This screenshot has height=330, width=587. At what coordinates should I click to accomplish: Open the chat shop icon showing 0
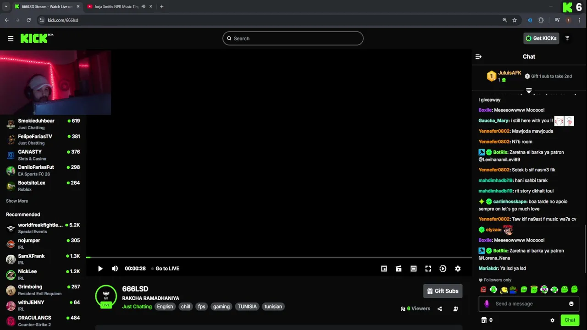click(487, 320)
